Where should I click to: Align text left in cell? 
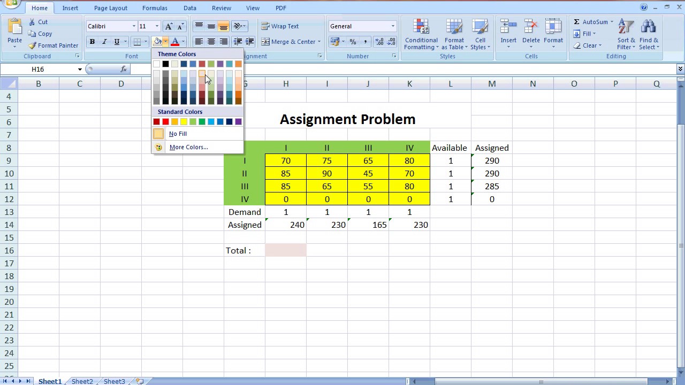pyautogui.click(x=199, y=42)
